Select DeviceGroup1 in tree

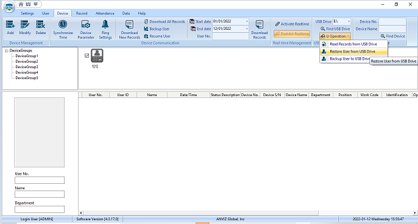tap(27, 56)
